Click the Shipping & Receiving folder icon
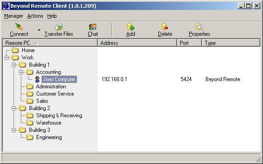The image size is (263, 164). coord(30,116)
